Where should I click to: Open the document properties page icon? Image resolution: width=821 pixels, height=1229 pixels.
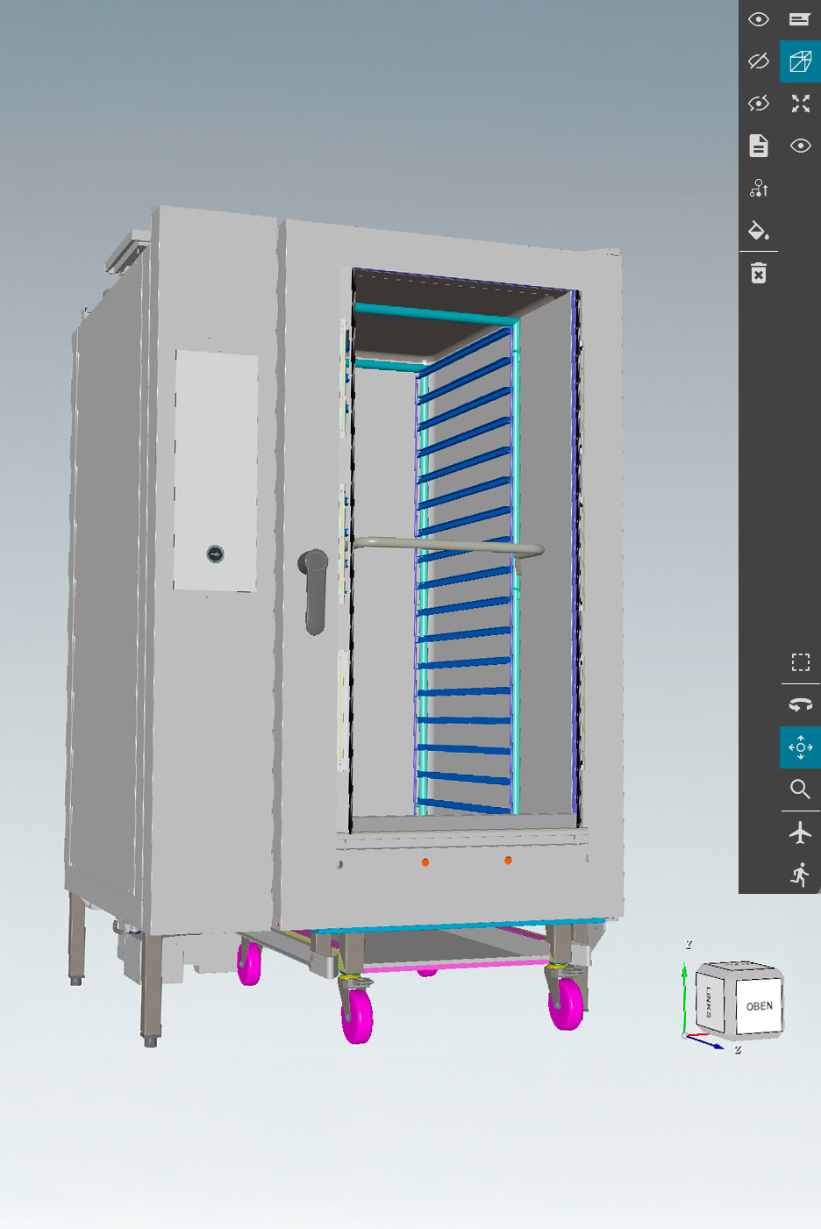tap(759, 146)
